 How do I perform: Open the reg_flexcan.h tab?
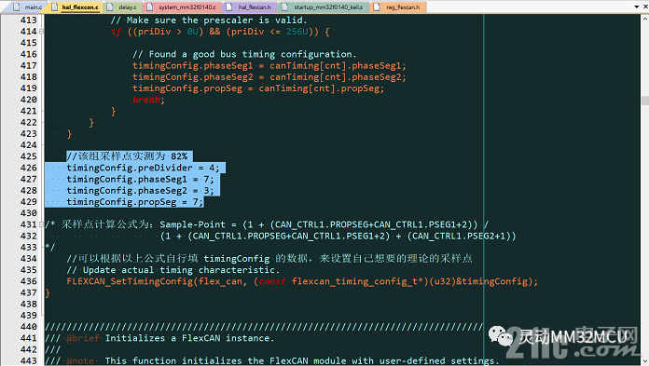(398, 7)
